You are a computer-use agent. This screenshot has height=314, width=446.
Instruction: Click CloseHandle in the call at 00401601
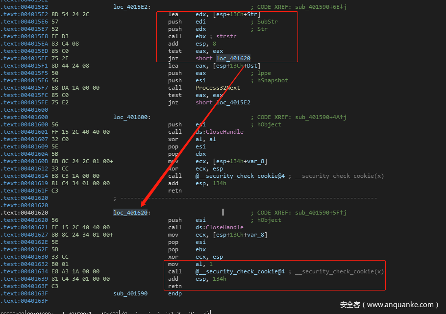(x=224, y=132)
